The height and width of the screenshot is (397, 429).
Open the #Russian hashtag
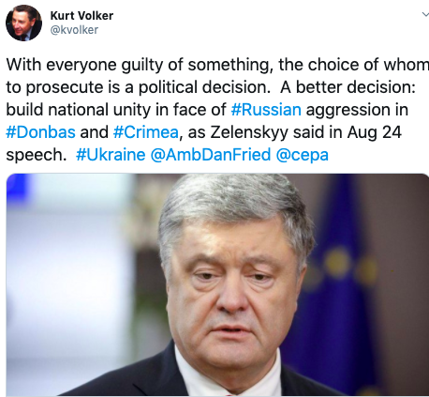266,110
